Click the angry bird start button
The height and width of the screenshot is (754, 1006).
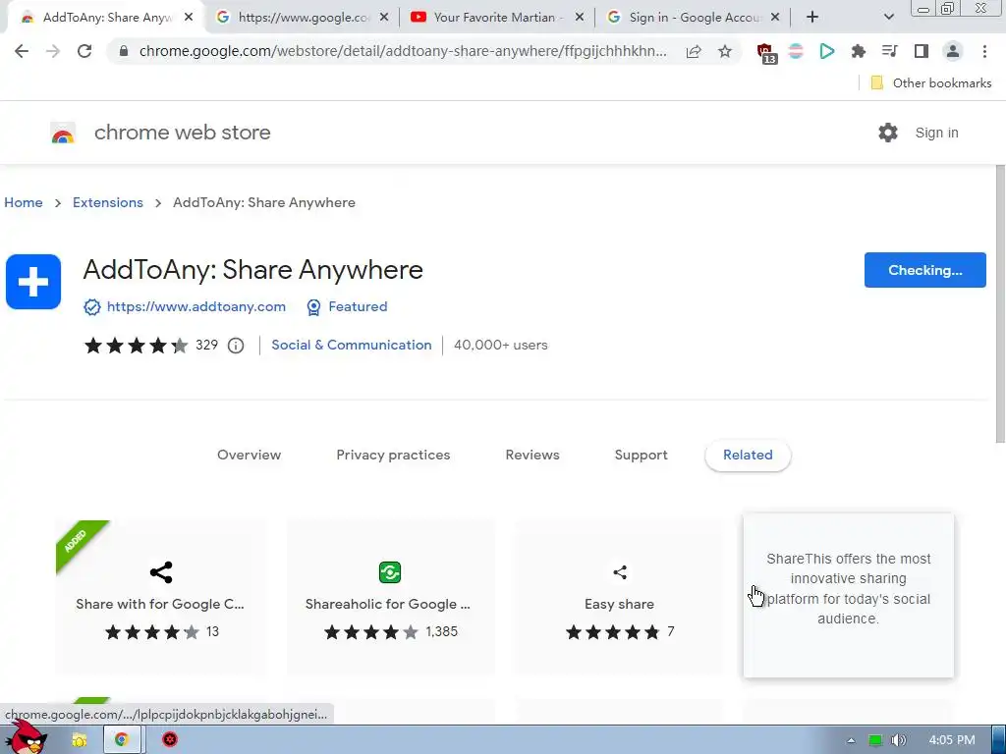pyautogui.click(x=28, y=738)
